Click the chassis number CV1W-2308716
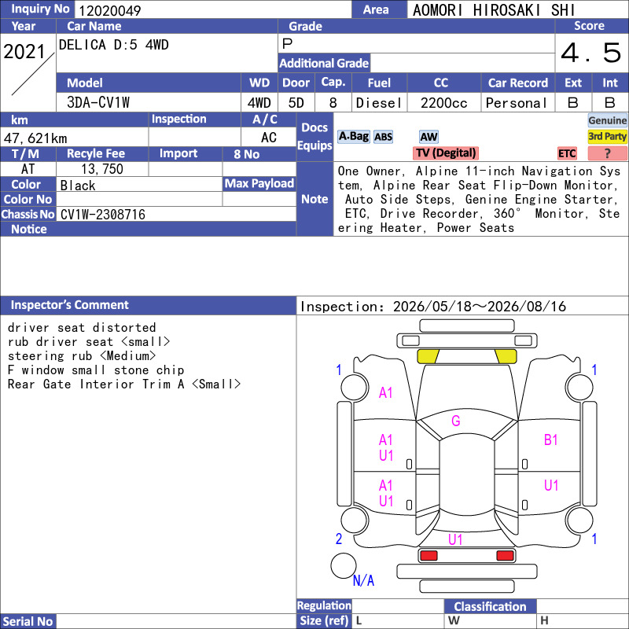Image resolution: width=629 pixels, height=629 pixels. click(103, 215)
